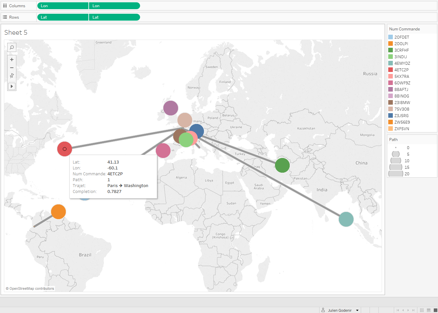Click the pin icon to reset map

12,76
